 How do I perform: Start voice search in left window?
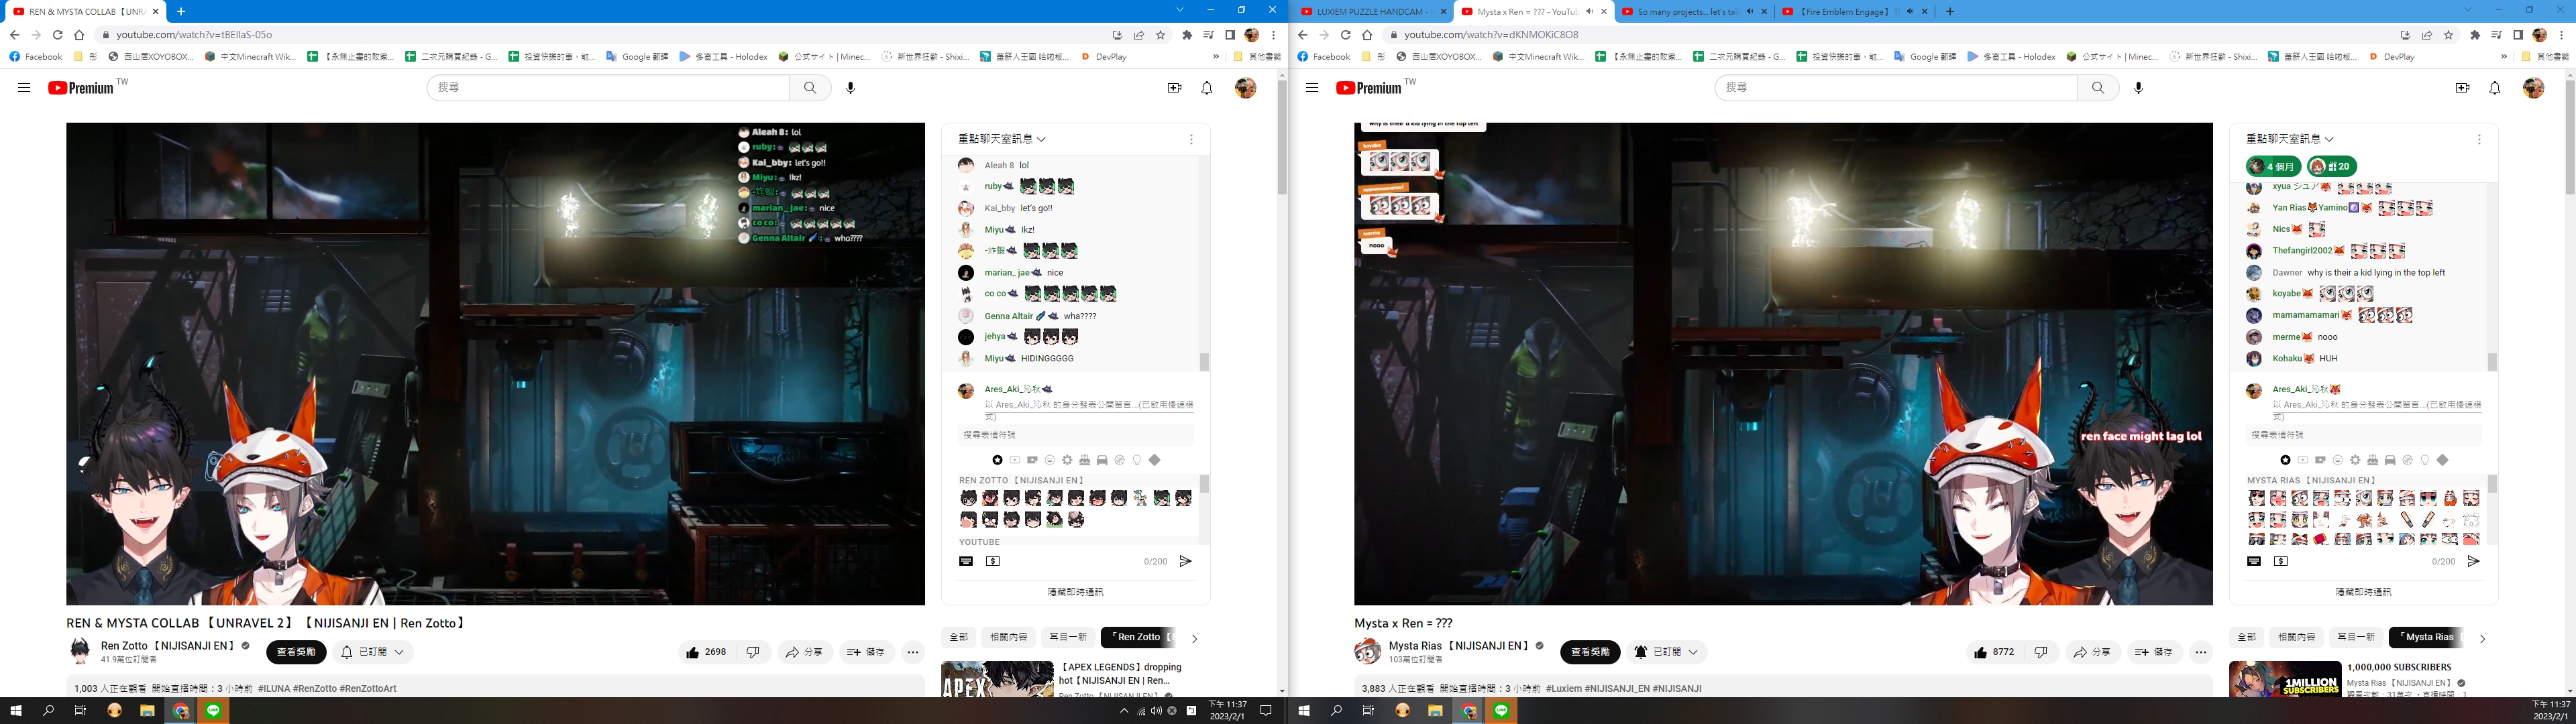coord(851,88)
